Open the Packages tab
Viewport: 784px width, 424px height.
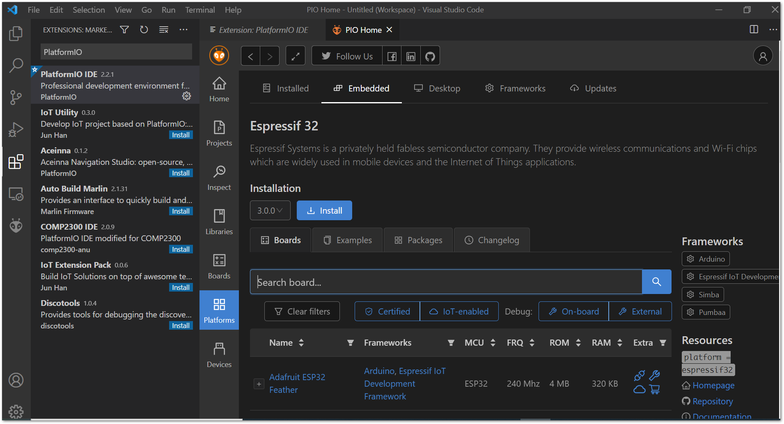pos(418,240)
